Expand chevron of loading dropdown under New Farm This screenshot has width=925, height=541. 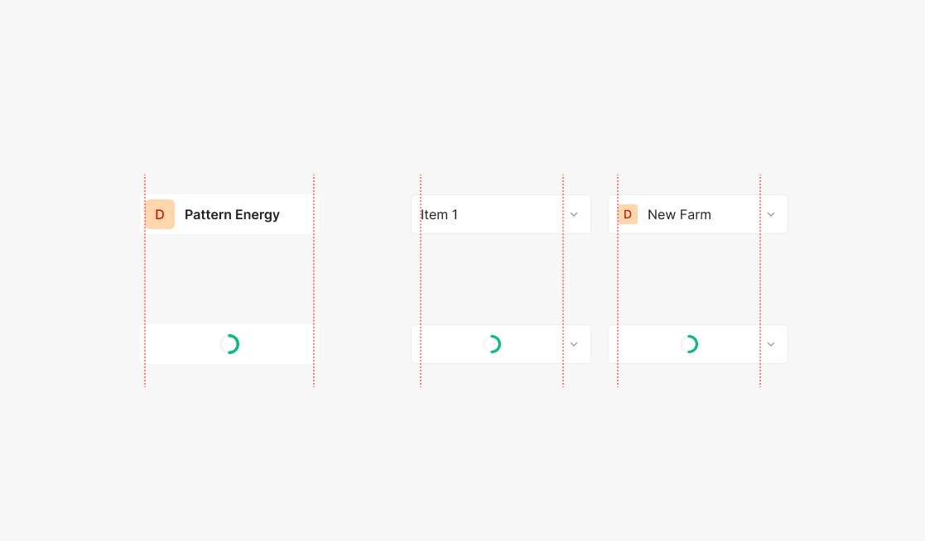point(771,344)
